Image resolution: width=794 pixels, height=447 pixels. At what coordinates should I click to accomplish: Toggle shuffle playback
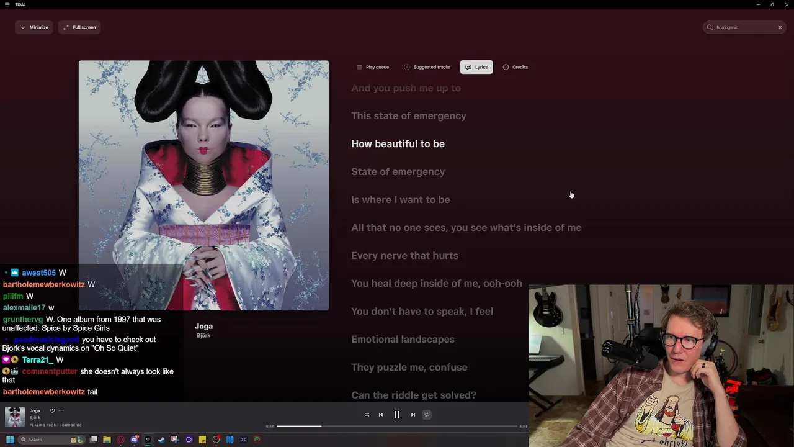click(x=367, y=415)
